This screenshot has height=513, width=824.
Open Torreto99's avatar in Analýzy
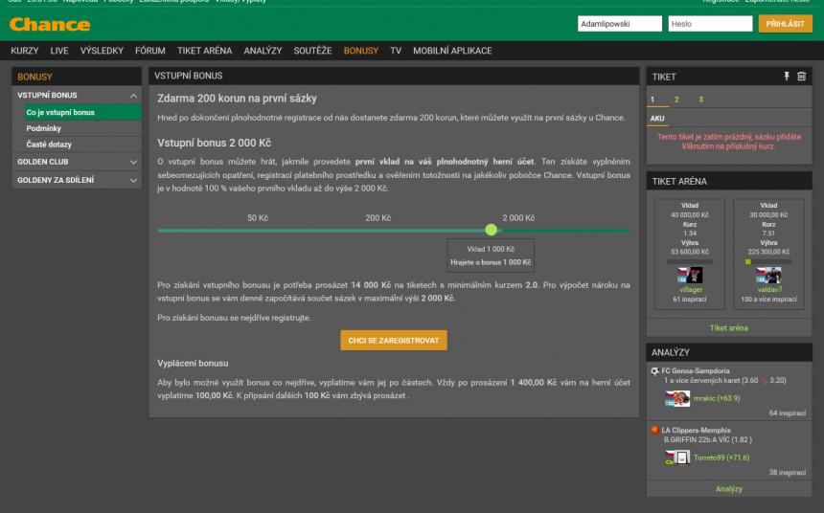(x=677, y=457)
